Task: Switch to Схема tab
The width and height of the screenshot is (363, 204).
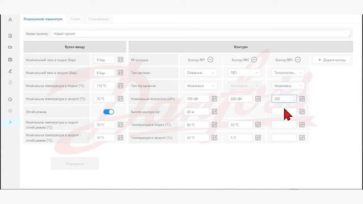Action: pos(75,19)
